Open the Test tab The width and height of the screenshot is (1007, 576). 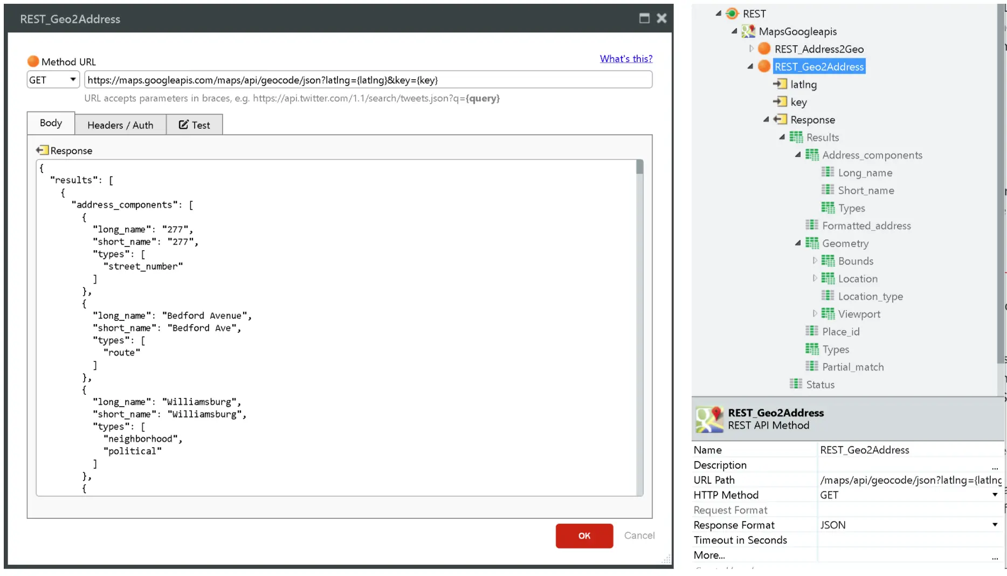(195, 125)
